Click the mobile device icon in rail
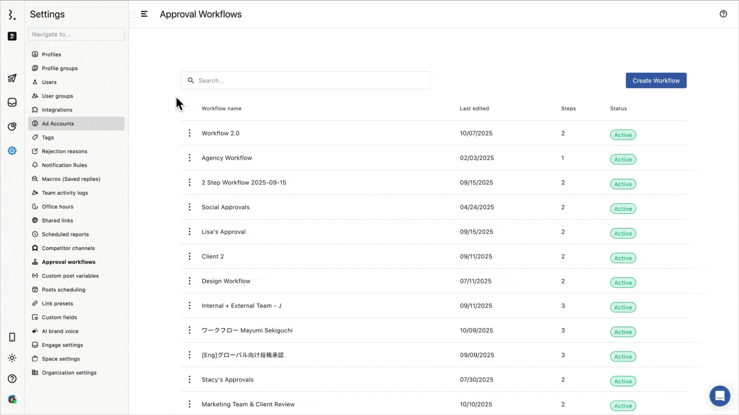The image size is (739, 415). tap(12, 337)
